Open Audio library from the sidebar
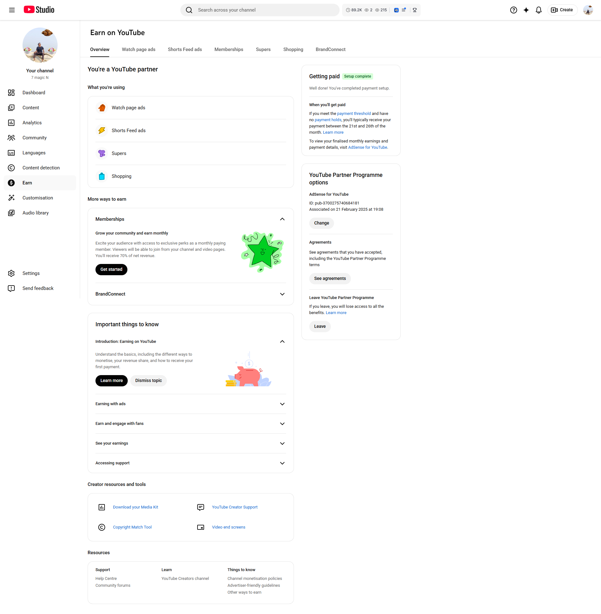This screenshot has height=614, width=601. [x=35, y=213]
